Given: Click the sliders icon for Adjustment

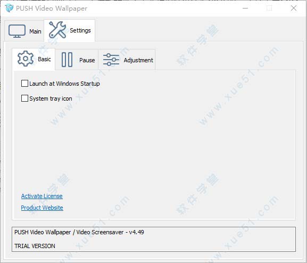Looking at the screenshot, I should pyautogui.click(x=111, y=60).
